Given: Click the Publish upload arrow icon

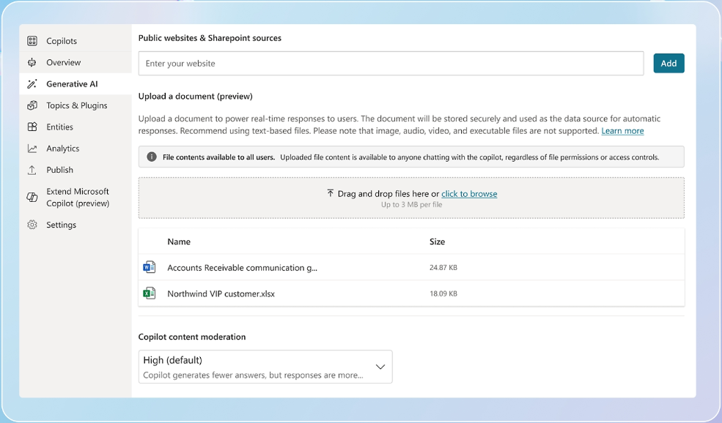Looking at the screenshot, I should pos(32,170).
